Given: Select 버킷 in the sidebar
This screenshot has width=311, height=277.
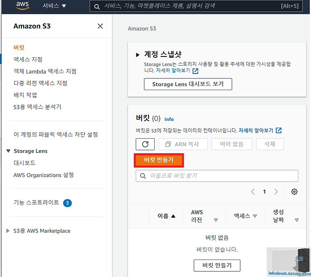Looking at the screenshot, I should pyautogui.click(x=19, y=47).
